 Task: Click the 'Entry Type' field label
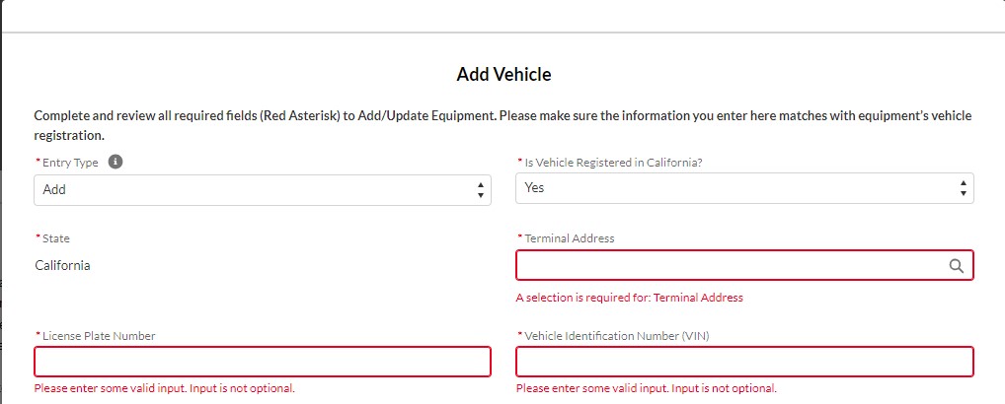(x=70, y=163)
